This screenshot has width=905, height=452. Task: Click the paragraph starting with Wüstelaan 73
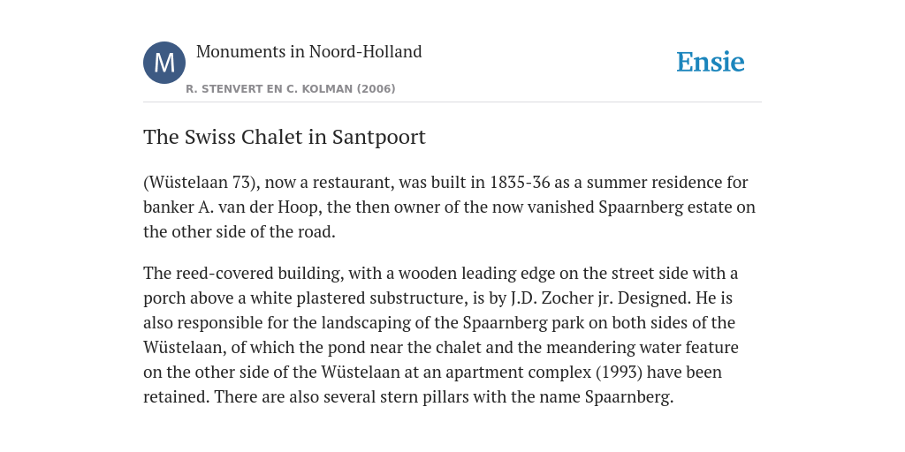(449, 207)
